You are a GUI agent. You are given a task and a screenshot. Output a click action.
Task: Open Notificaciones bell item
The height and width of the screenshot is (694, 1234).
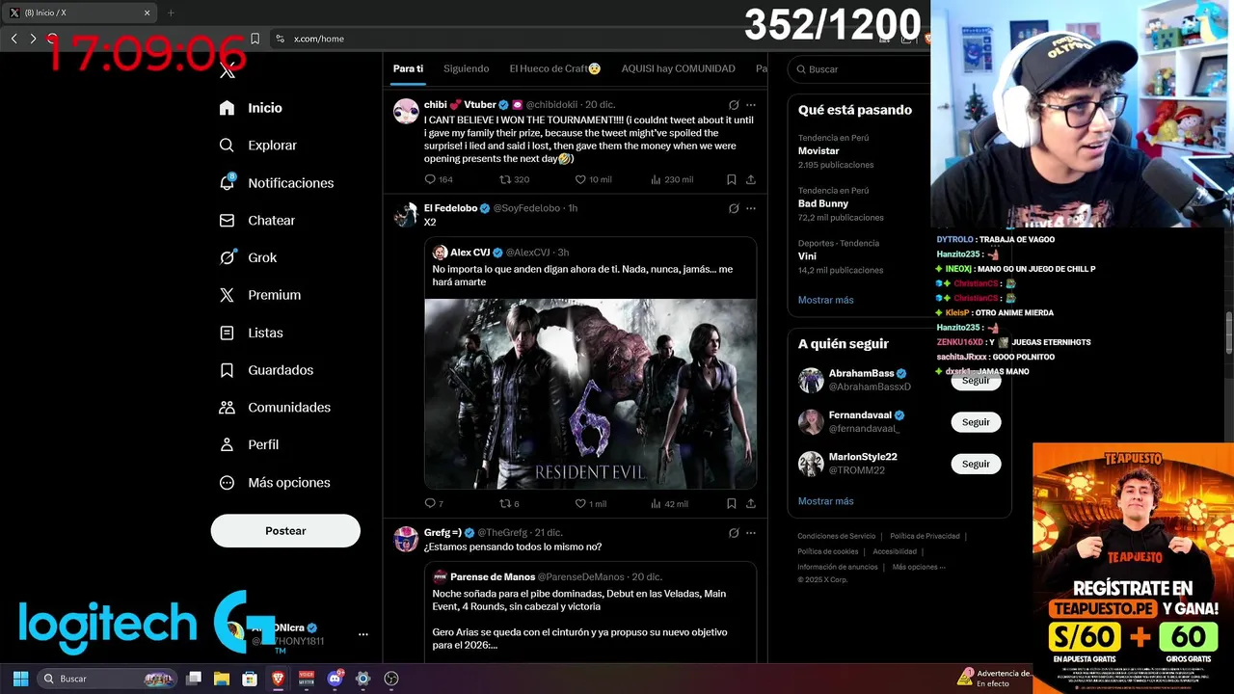coord(276,183)
